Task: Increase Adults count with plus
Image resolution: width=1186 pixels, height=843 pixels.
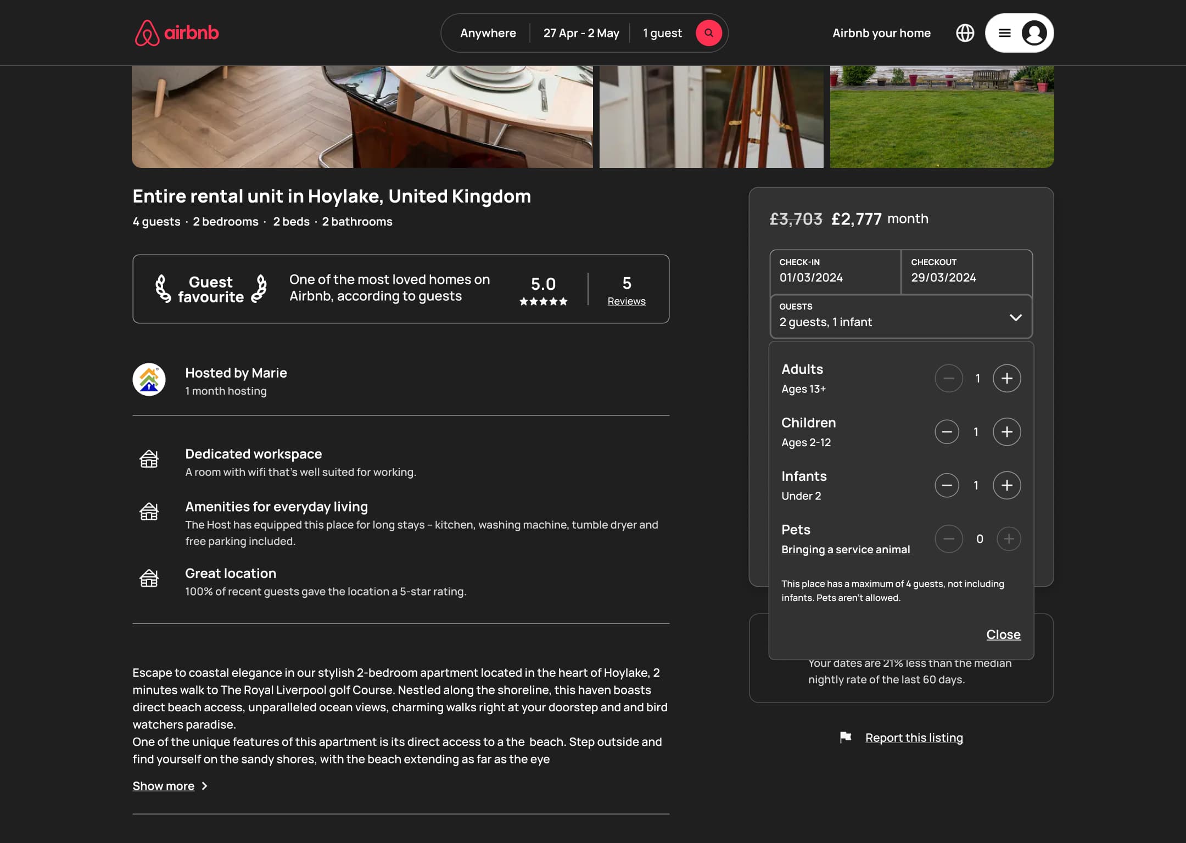Action: coord(1006,378)
